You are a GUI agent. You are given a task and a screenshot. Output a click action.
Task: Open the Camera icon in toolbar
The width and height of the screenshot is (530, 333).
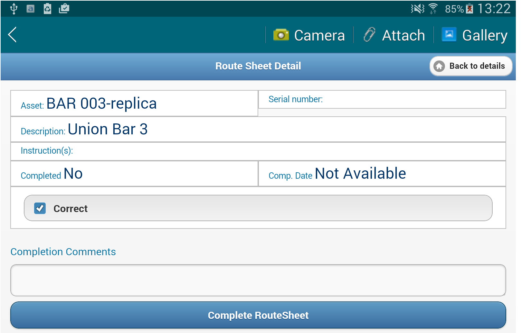point(281,35)
